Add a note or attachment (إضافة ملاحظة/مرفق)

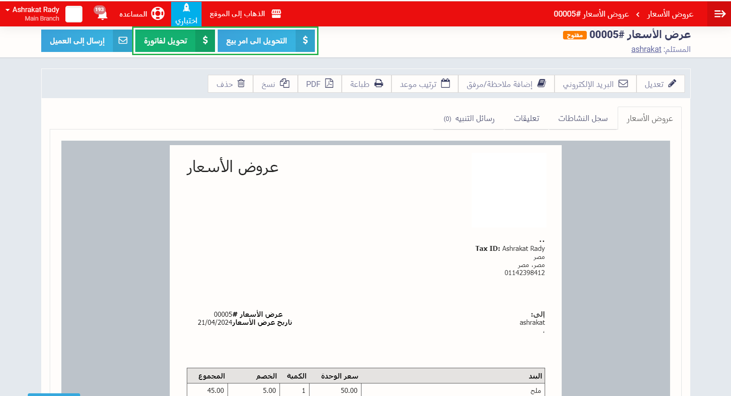coord(506,84)
